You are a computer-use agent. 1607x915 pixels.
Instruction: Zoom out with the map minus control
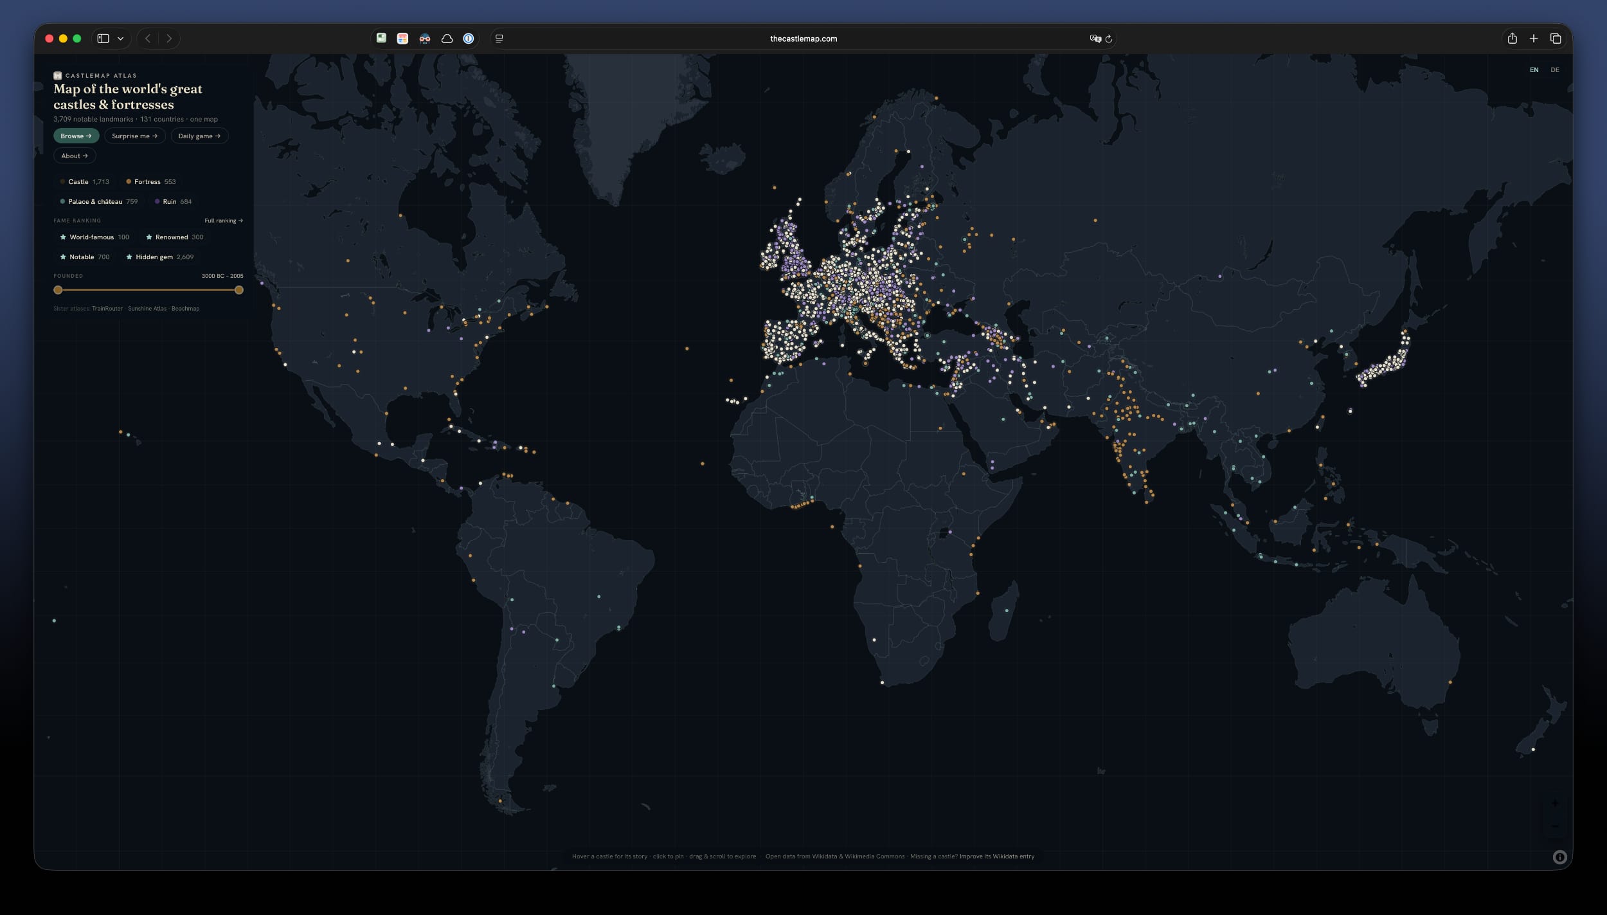point(1555,826)
